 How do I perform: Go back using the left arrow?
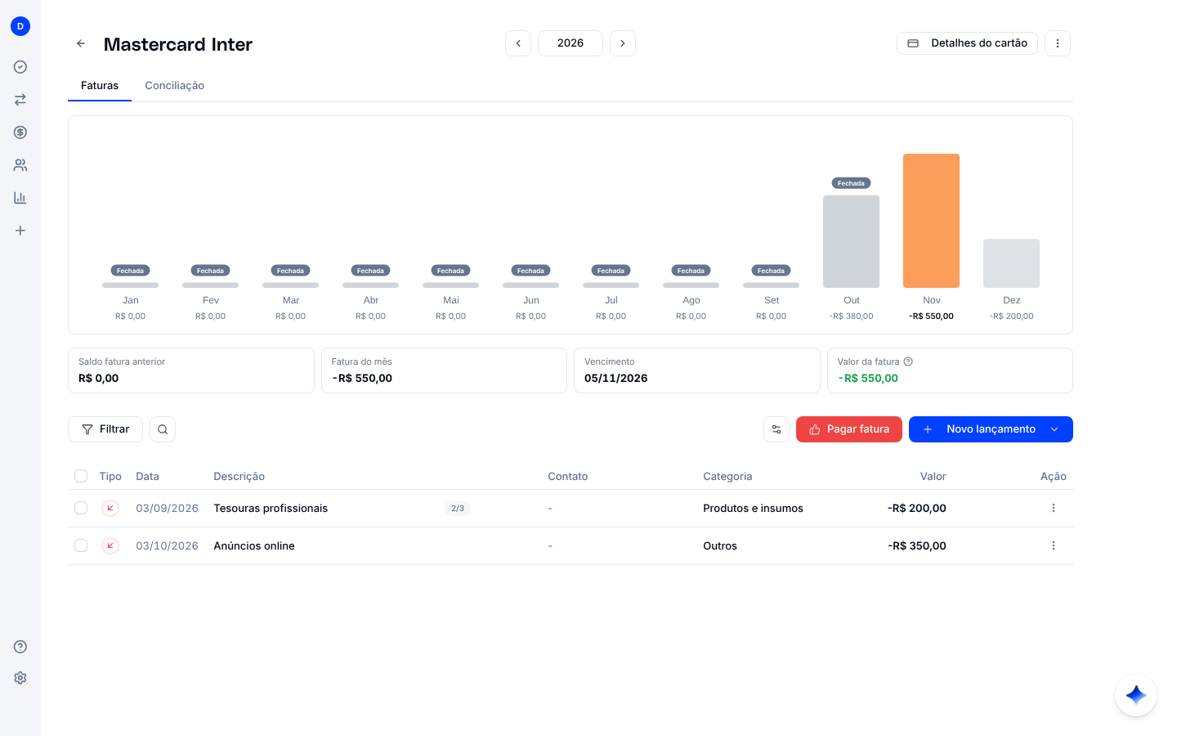point(81,43)
